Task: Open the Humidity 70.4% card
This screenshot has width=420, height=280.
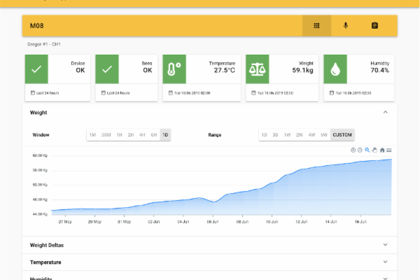Action: click(x=360, y=77)
